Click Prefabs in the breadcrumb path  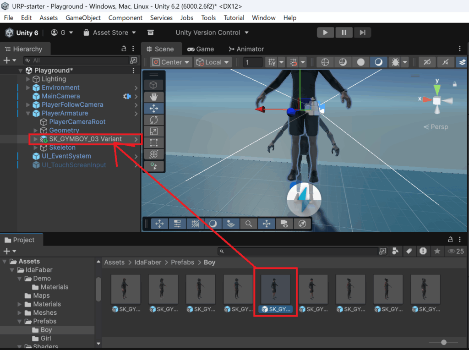point(182,262)
